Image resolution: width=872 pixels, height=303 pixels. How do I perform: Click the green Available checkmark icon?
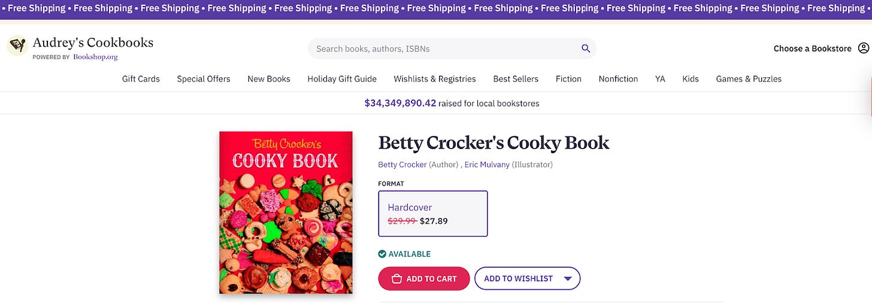(x=382, y=254)
